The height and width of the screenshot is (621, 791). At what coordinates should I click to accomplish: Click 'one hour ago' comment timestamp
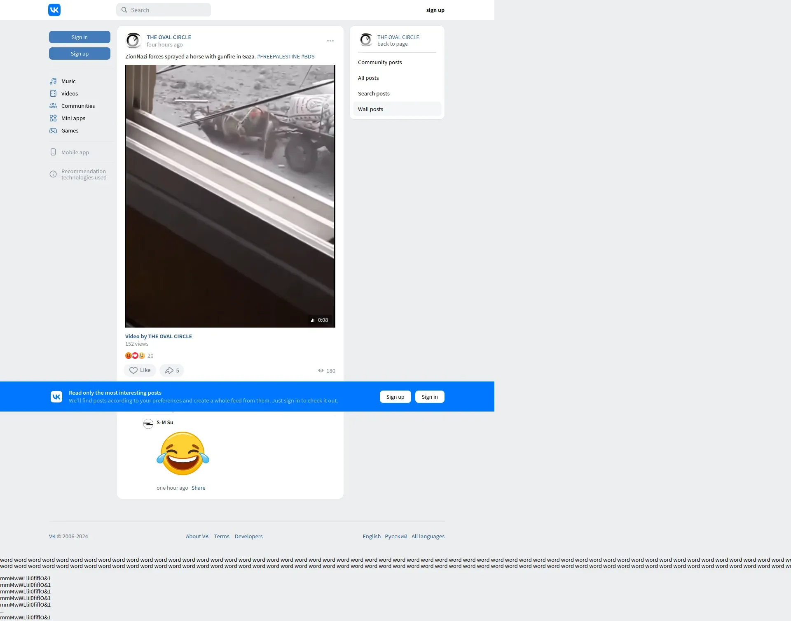point(172,488)
